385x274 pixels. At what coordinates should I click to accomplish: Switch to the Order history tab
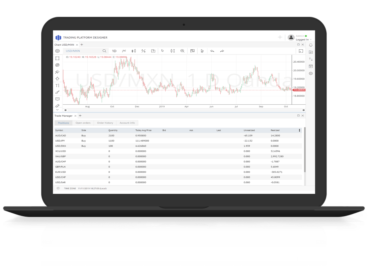pos(105,123)
